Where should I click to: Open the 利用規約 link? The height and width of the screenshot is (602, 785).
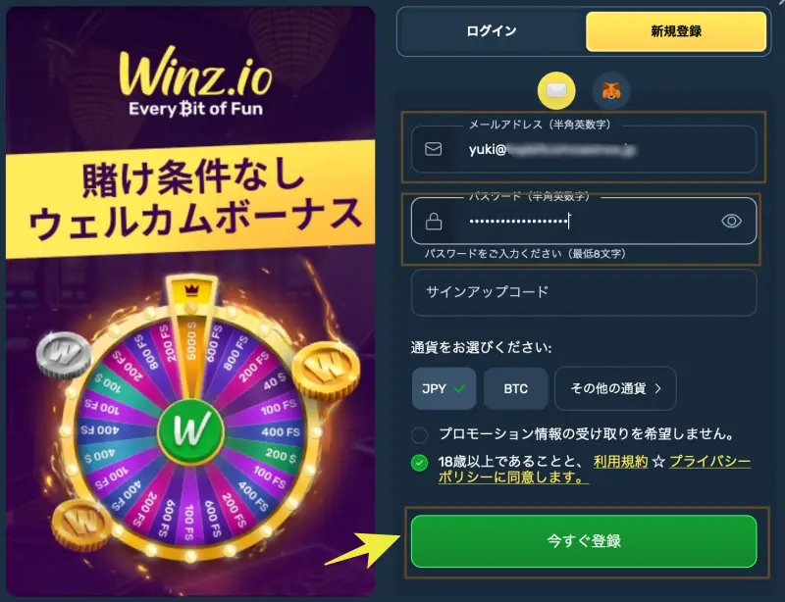pyautogui.click(x=621, y=462)
